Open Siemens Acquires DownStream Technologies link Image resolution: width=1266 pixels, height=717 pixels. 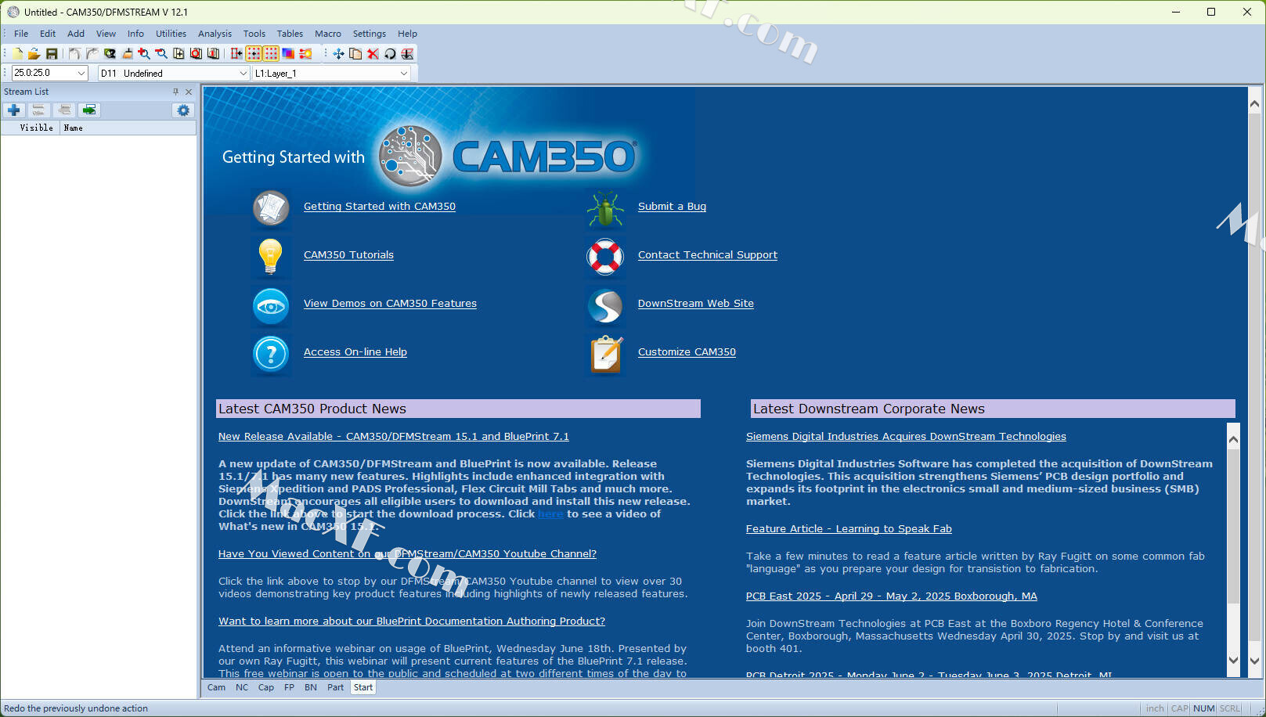click(x=906, y=437)
